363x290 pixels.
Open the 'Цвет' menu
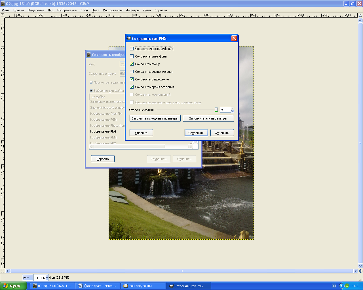(x=95, y=10)
